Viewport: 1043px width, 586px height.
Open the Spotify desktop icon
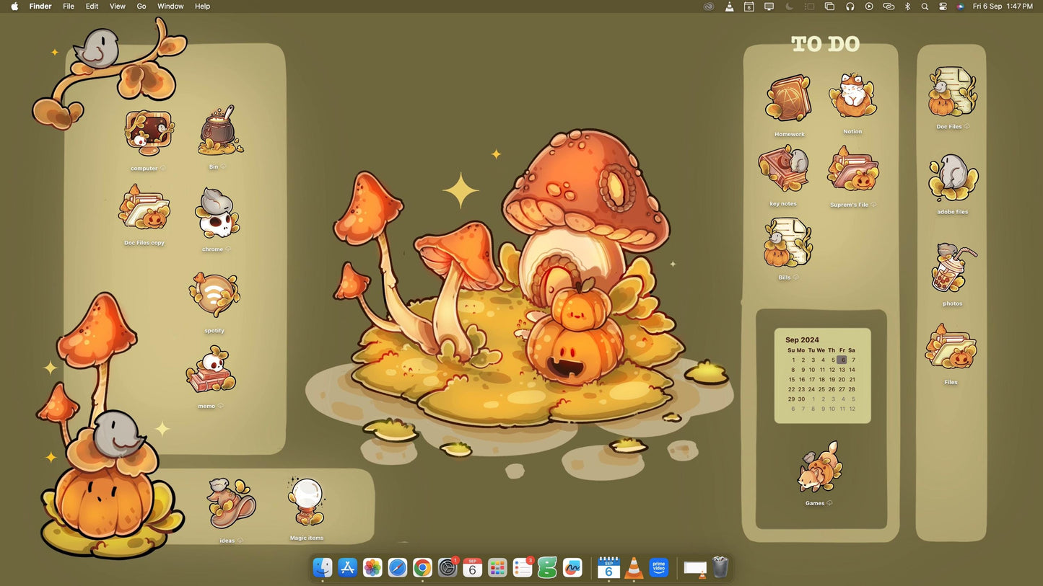tap(214, 296)
